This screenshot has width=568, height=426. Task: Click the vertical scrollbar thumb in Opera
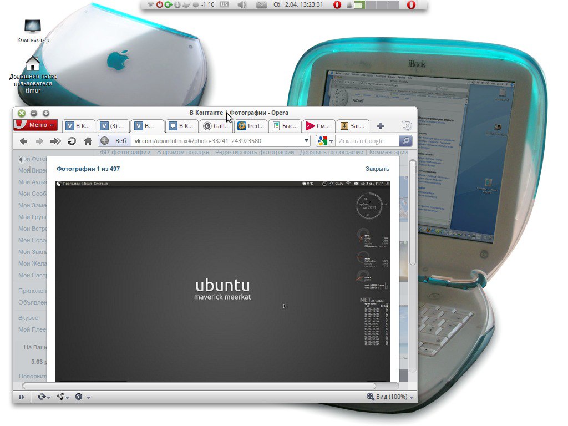coord(412,212)
